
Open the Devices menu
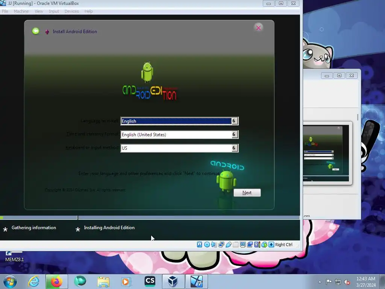(x=72, y=11)
